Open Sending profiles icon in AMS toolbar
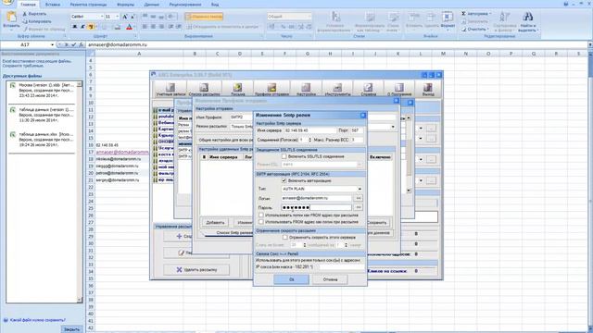The height and width of the screenshot is (333, 593). (x=271, y=89)
